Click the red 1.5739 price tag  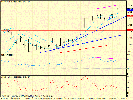pos(130,30)
